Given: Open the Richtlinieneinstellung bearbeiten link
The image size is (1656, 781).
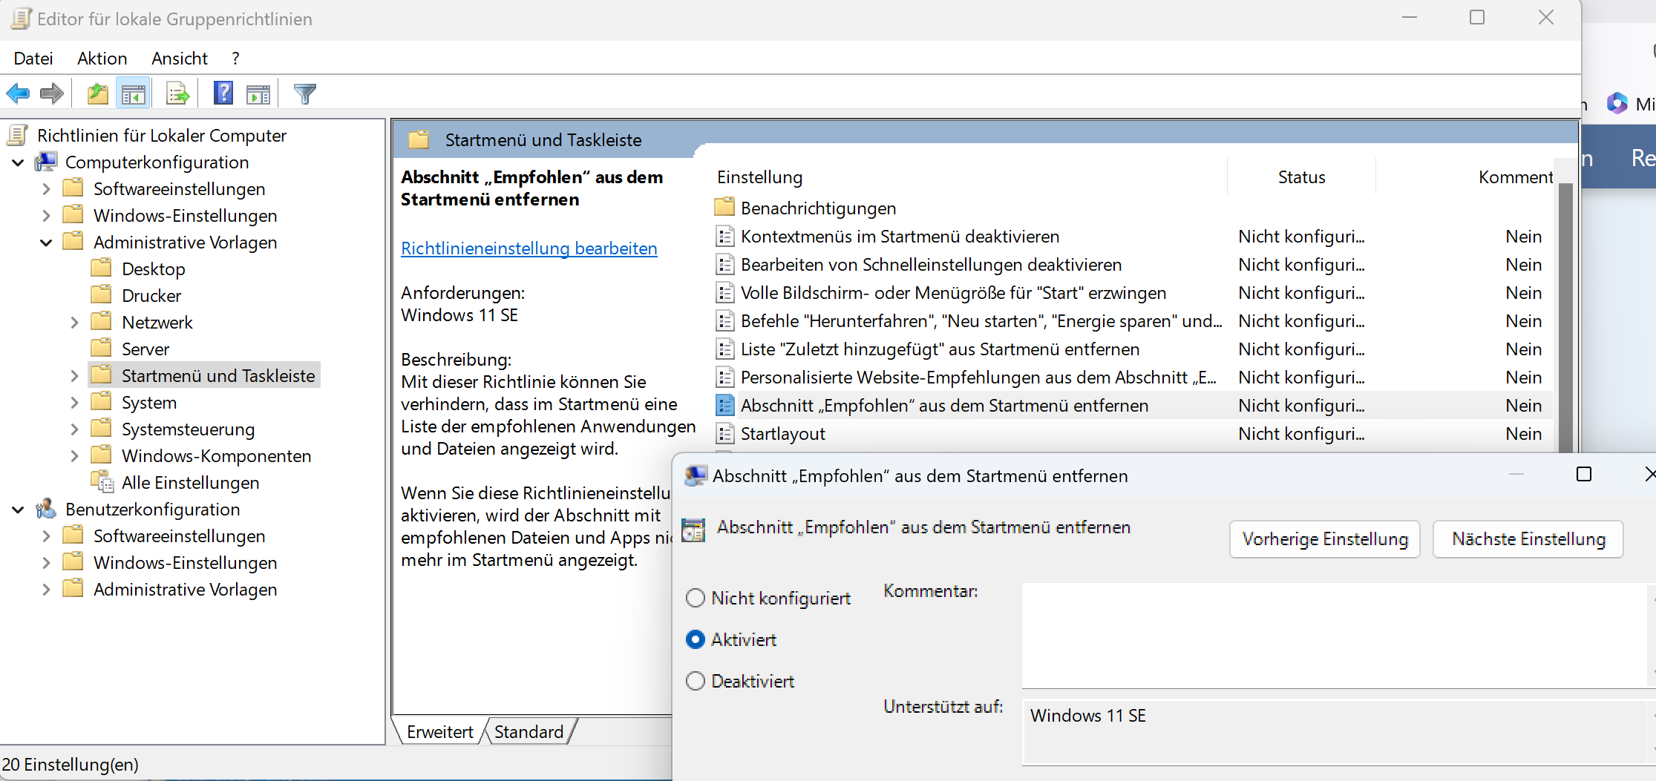Looking at the screenshot, I should pos(529,248).
